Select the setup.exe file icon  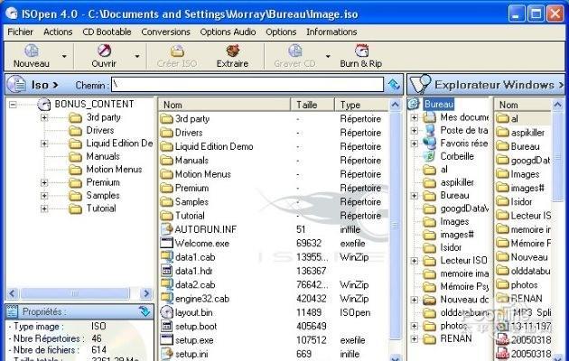click(x=166, y=339)
